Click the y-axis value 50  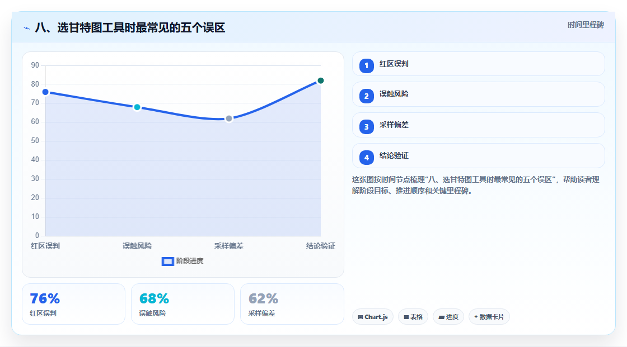(x=35, y=141)
